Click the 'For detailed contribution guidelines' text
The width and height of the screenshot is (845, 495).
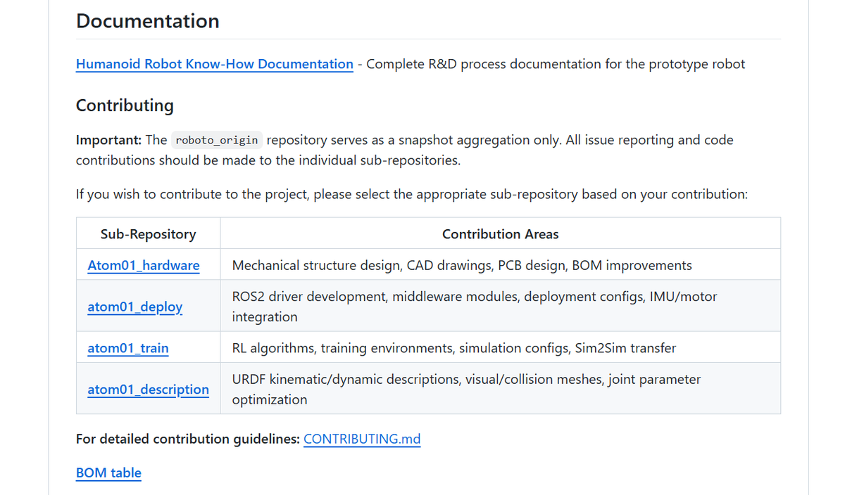(188, 439)
